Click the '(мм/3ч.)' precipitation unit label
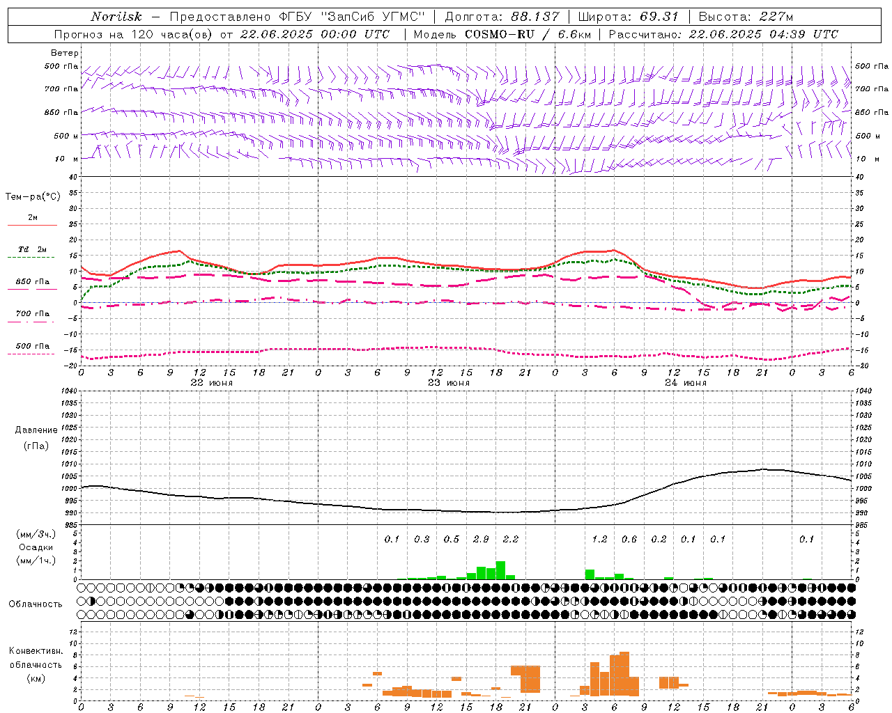Viewport: 892px width, 713px height. [x=36, y=534]
